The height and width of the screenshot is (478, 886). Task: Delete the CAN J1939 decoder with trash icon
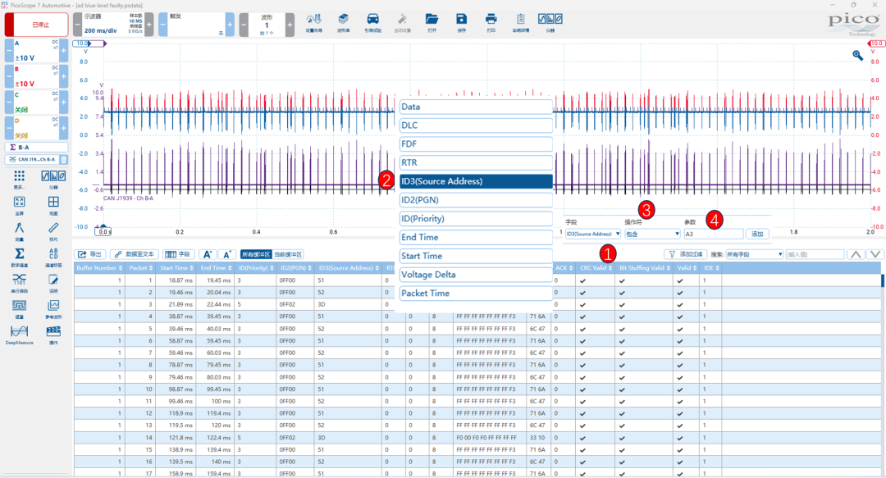64,160
